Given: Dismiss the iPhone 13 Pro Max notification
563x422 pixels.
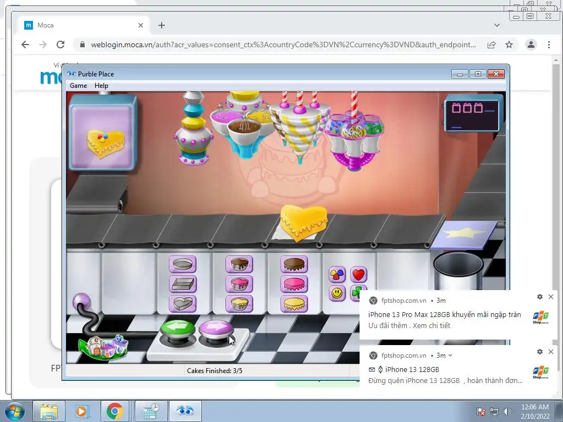Looking at the screenshot, I should pos(551,297).
